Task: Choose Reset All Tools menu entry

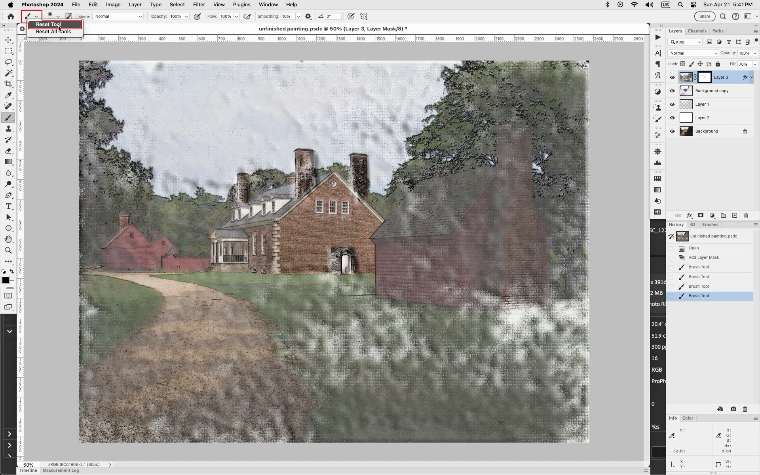Action: (x=53, y=32)
